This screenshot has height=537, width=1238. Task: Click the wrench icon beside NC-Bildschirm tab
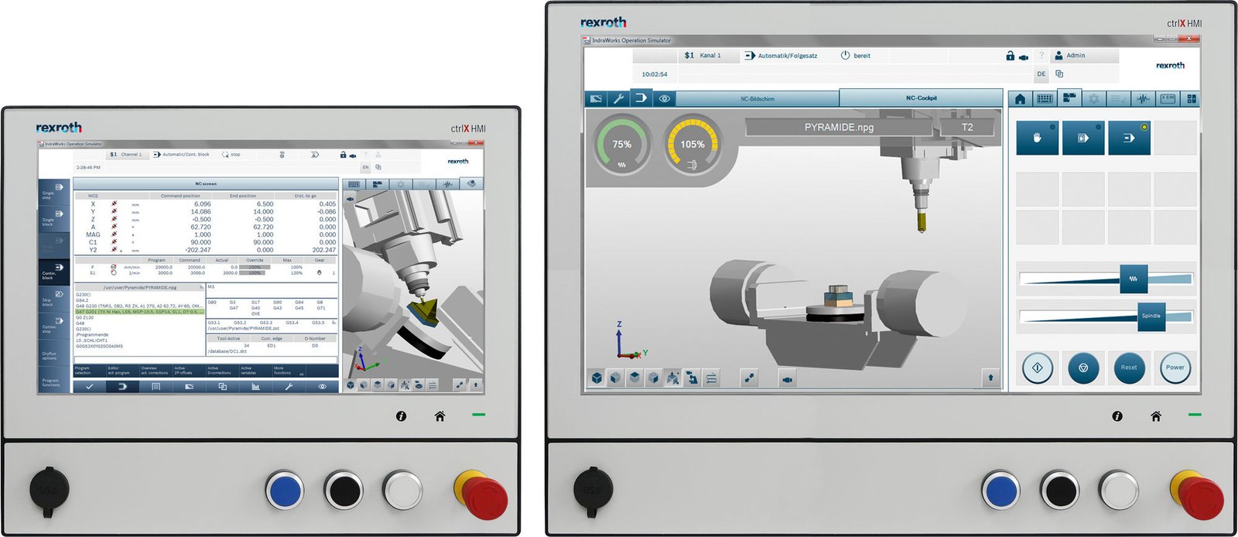[618, 99]
